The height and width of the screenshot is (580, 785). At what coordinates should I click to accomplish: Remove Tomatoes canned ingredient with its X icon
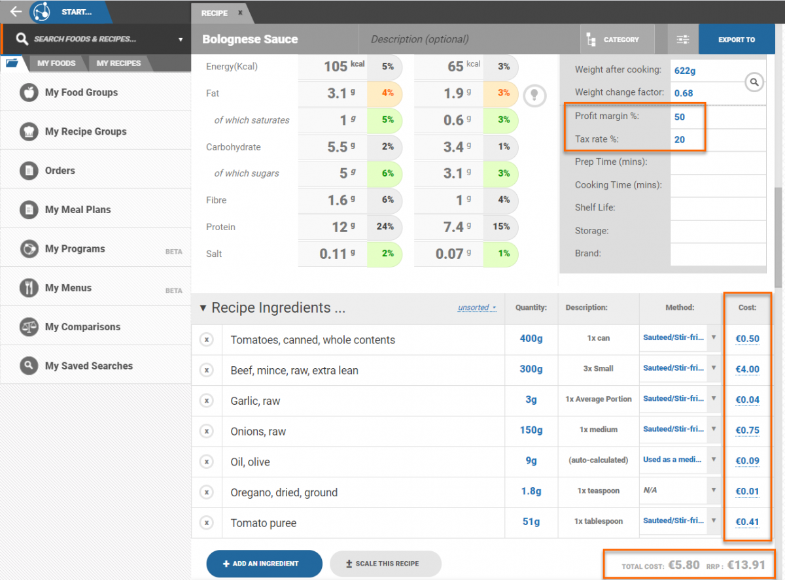pos(206,339)
